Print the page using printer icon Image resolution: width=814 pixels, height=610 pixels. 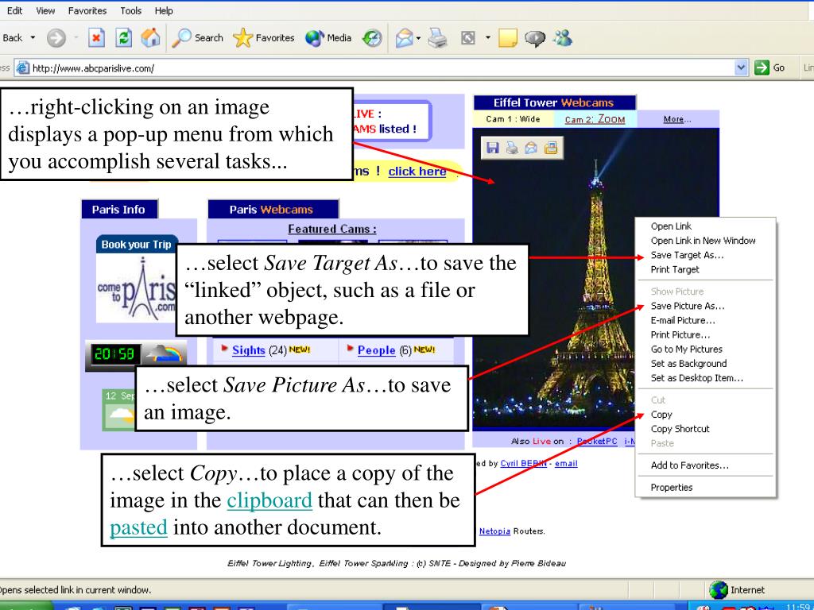(x=438, y=38)
